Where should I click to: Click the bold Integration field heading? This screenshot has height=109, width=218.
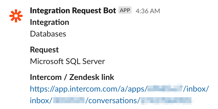[x=50, y=22]
